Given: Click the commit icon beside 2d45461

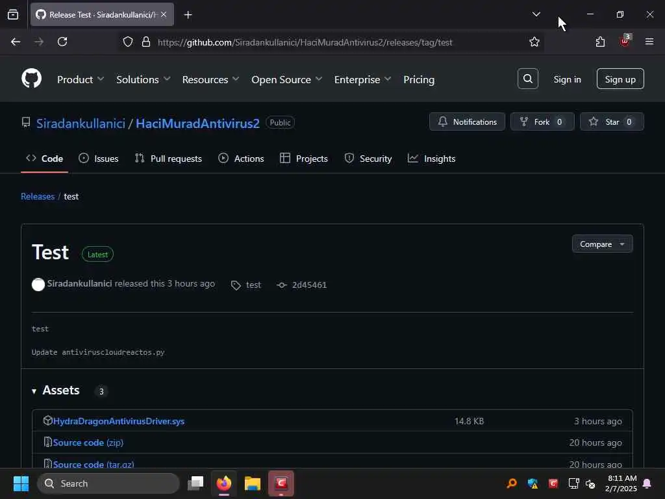Looking at the screenshot, I should pos(282,285).
